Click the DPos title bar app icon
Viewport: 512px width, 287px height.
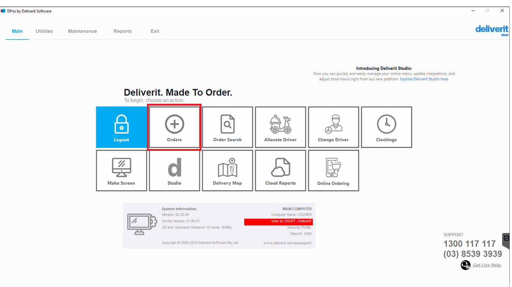pyautogui.click(x=3, y=11)
